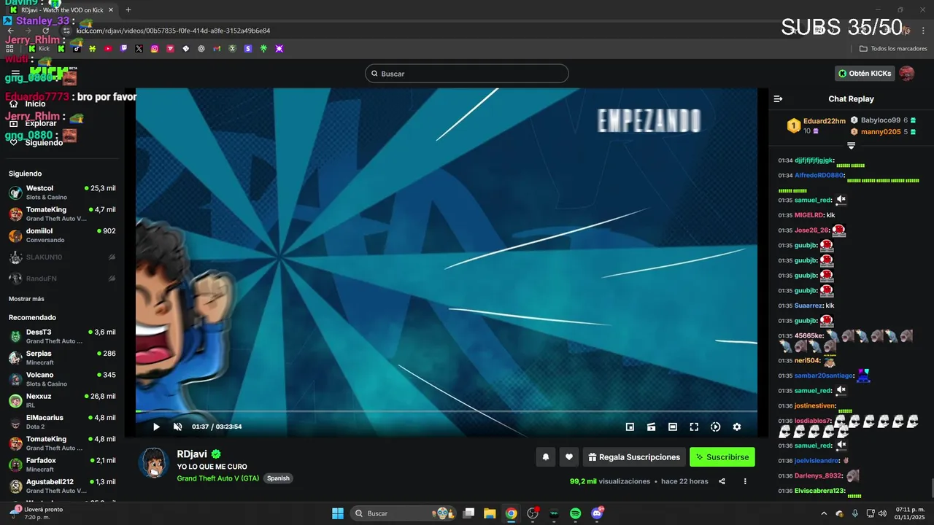This screenshot has width=934, height=525.
Task: Open the Grand Theft Auto V (GTA) category link
Action: (x=217, y=478)
